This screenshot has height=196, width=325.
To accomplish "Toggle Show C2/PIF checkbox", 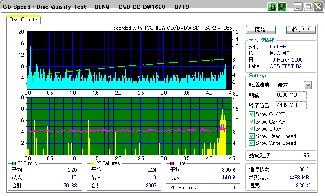I will (252, 121).
